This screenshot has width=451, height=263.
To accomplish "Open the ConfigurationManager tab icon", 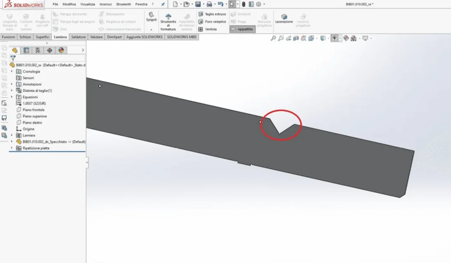I will point(37,51).
